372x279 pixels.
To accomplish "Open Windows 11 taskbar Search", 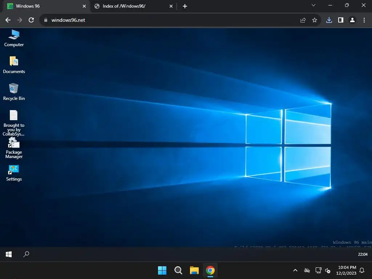I will pos(178,270).
